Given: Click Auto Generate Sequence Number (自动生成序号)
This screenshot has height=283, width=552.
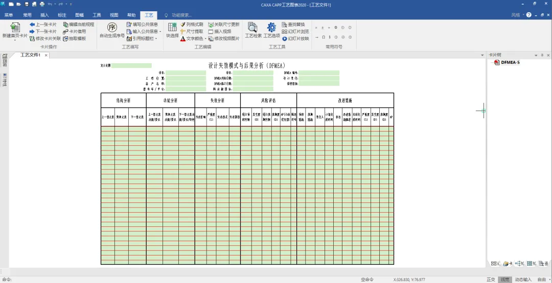Looking at the screenshot, I should click(112, 30).
